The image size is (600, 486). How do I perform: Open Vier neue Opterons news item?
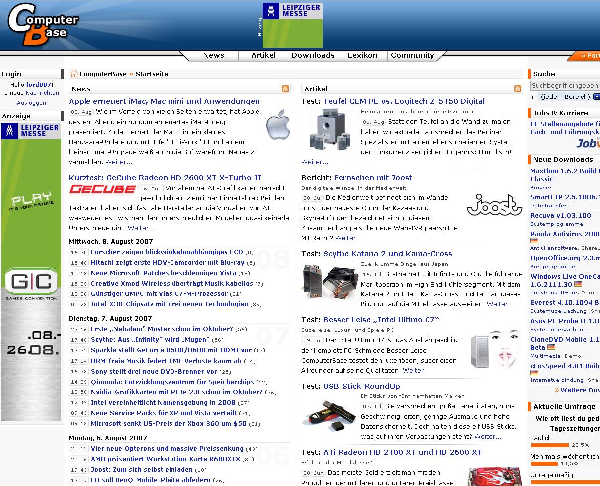pos(168,448)
